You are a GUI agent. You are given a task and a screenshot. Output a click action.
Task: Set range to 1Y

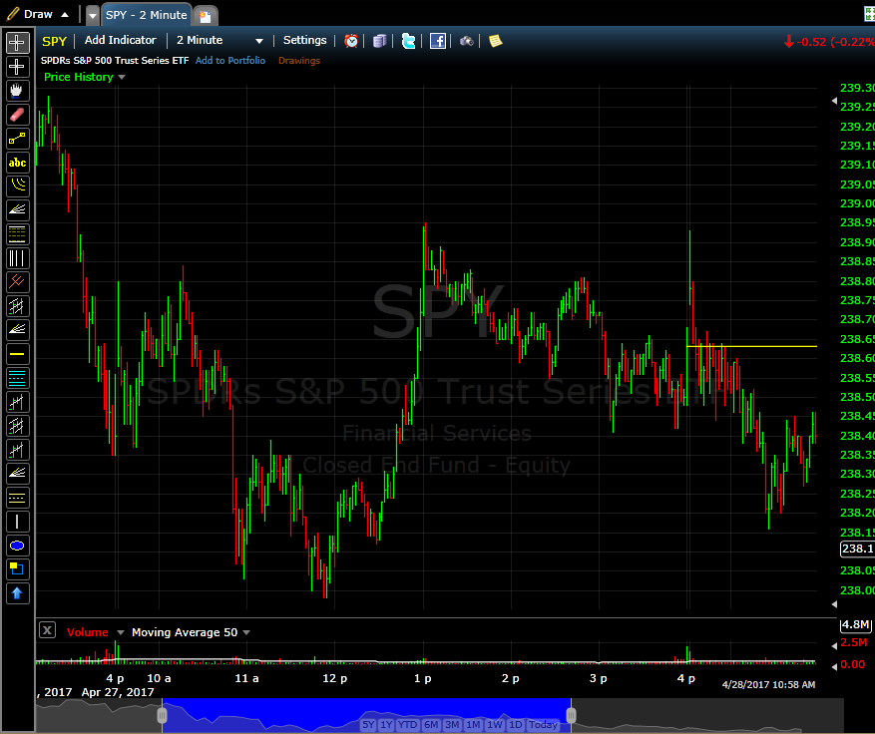point(386,724)
